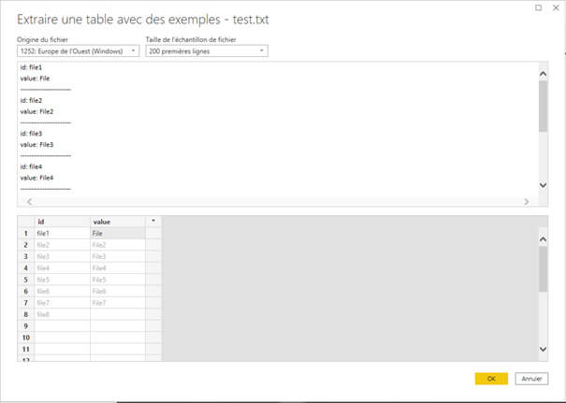566x403 pixels.
Task: Select the empty id cell in row 9
Action: point(62,325)
